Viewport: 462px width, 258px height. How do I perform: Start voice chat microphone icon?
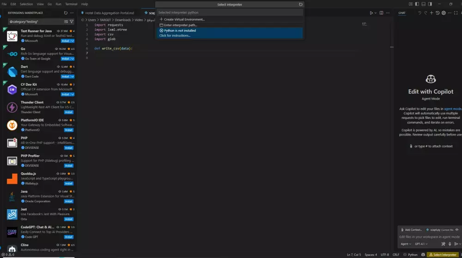pyautogui.click(x=450, y=244)
